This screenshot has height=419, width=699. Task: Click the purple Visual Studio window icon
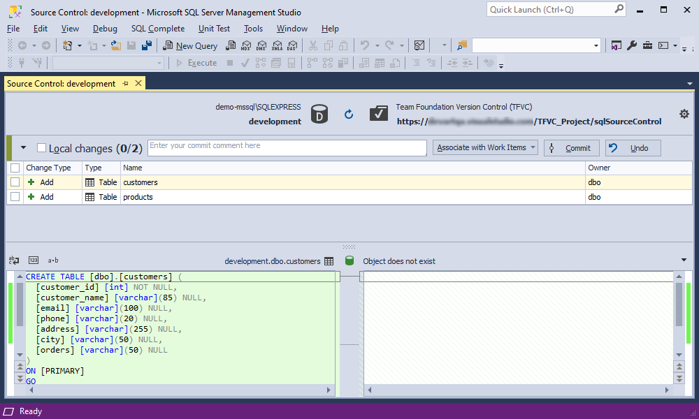[x=616, y=45]
